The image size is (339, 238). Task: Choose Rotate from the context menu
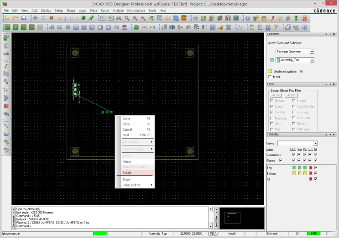pos(127,172)
